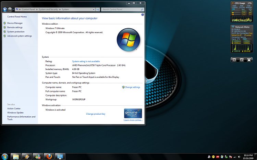
Task: Click the forward navigation arrow
Action: [x=10, y=10]
